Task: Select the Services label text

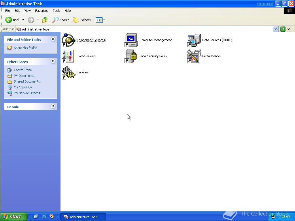Action: [82, 72]
